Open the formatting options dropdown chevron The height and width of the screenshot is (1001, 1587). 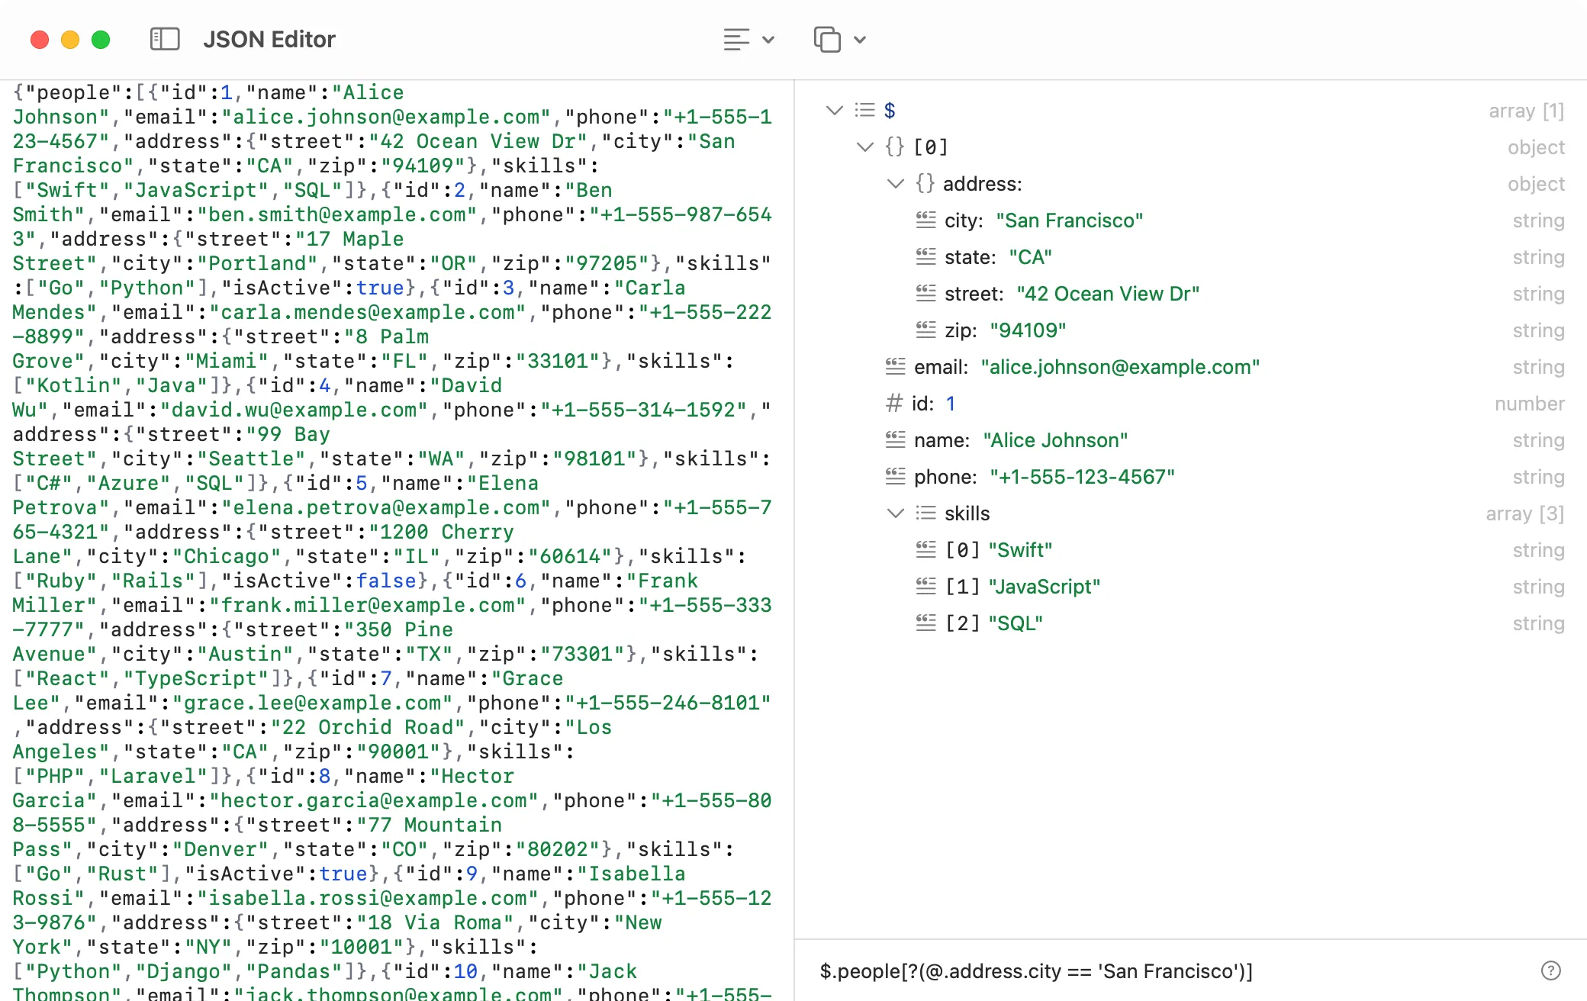pyautogui.click(x=769, y=39)
